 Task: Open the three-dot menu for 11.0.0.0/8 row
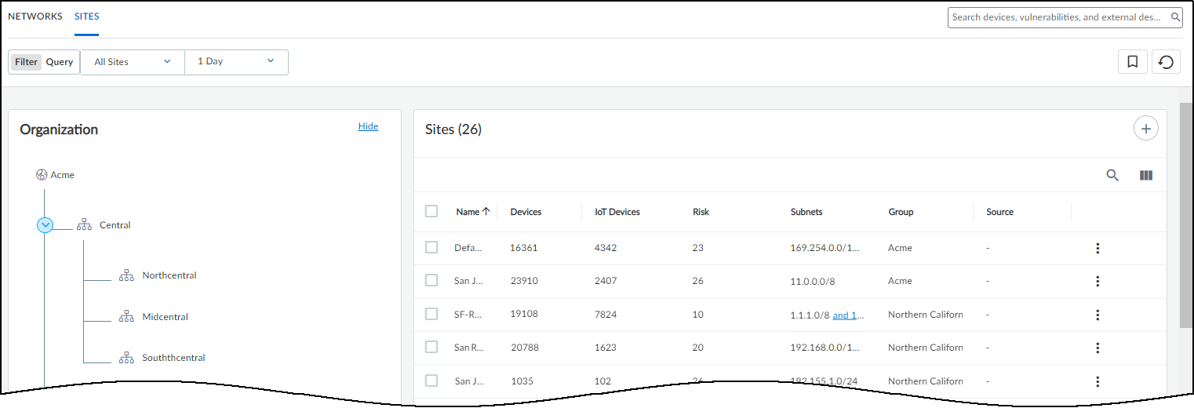click(x=1098, y=281)
